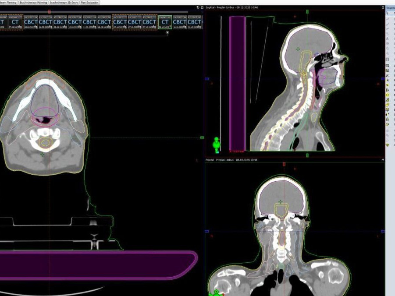Screen dimensions: 395x296
Task: Open the Brachytherapy 2D Entry tab
Action: pos(64,3)
